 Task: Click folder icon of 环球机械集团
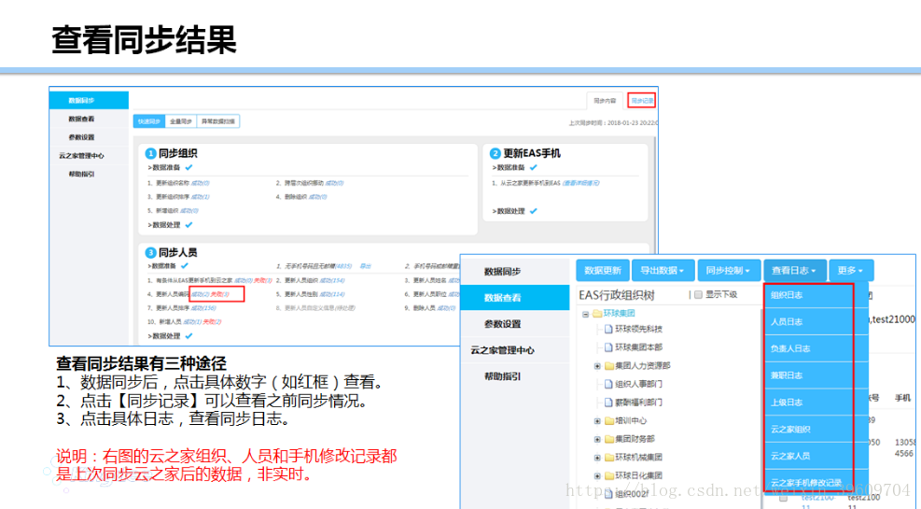[x=609, y=458]
